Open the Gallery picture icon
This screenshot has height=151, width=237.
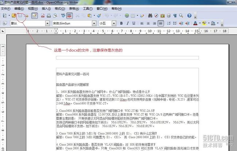(163, 16)
